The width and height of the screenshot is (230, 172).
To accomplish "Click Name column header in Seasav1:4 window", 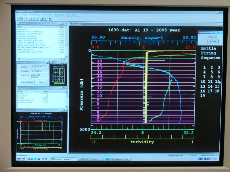I will 20,91.
